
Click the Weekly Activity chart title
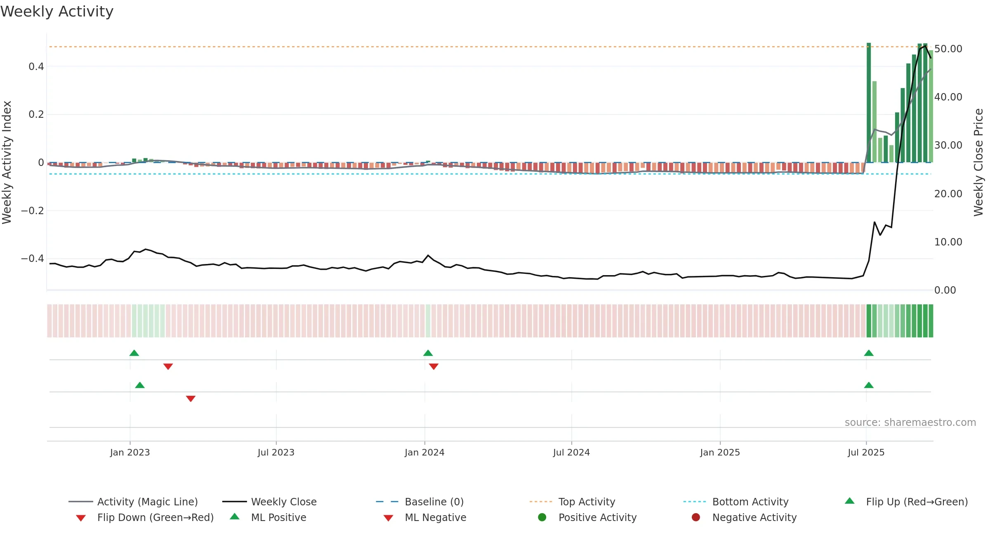click(x=57, y=12)
